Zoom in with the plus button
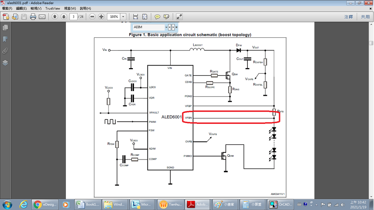 [x=101, y=17]
